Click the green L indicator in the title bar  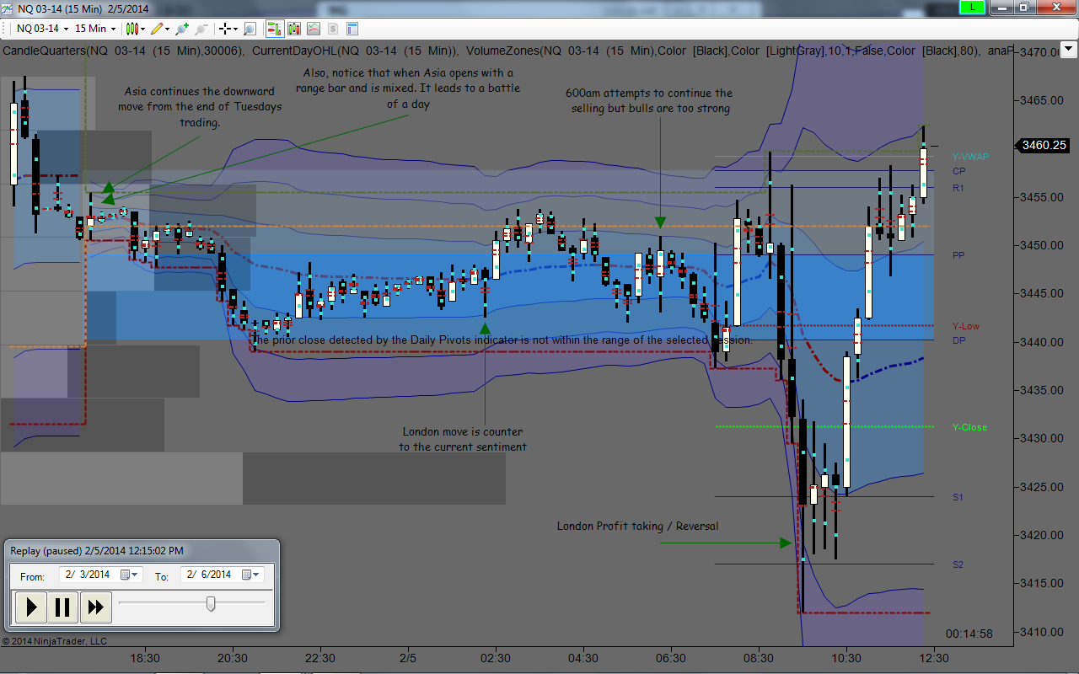pos(973,7)
